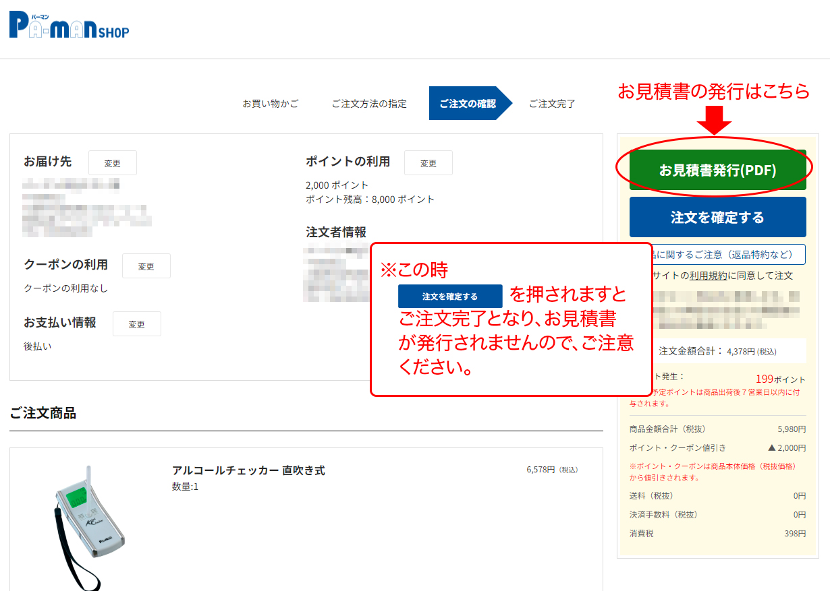Image resolution: width=830 pixels, height=591 pixels.
Task: Click product name アルコールチェッカー 直吹き式
Action: (x=248, y=470)
